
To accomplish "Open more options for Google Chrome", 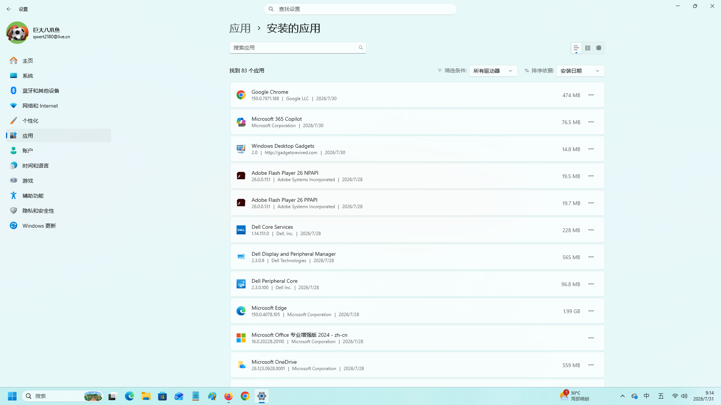I will click(591, 95).
